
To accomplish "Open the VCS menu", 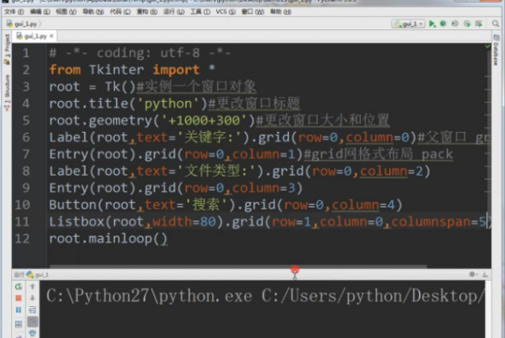I will [x=221, y=12].
